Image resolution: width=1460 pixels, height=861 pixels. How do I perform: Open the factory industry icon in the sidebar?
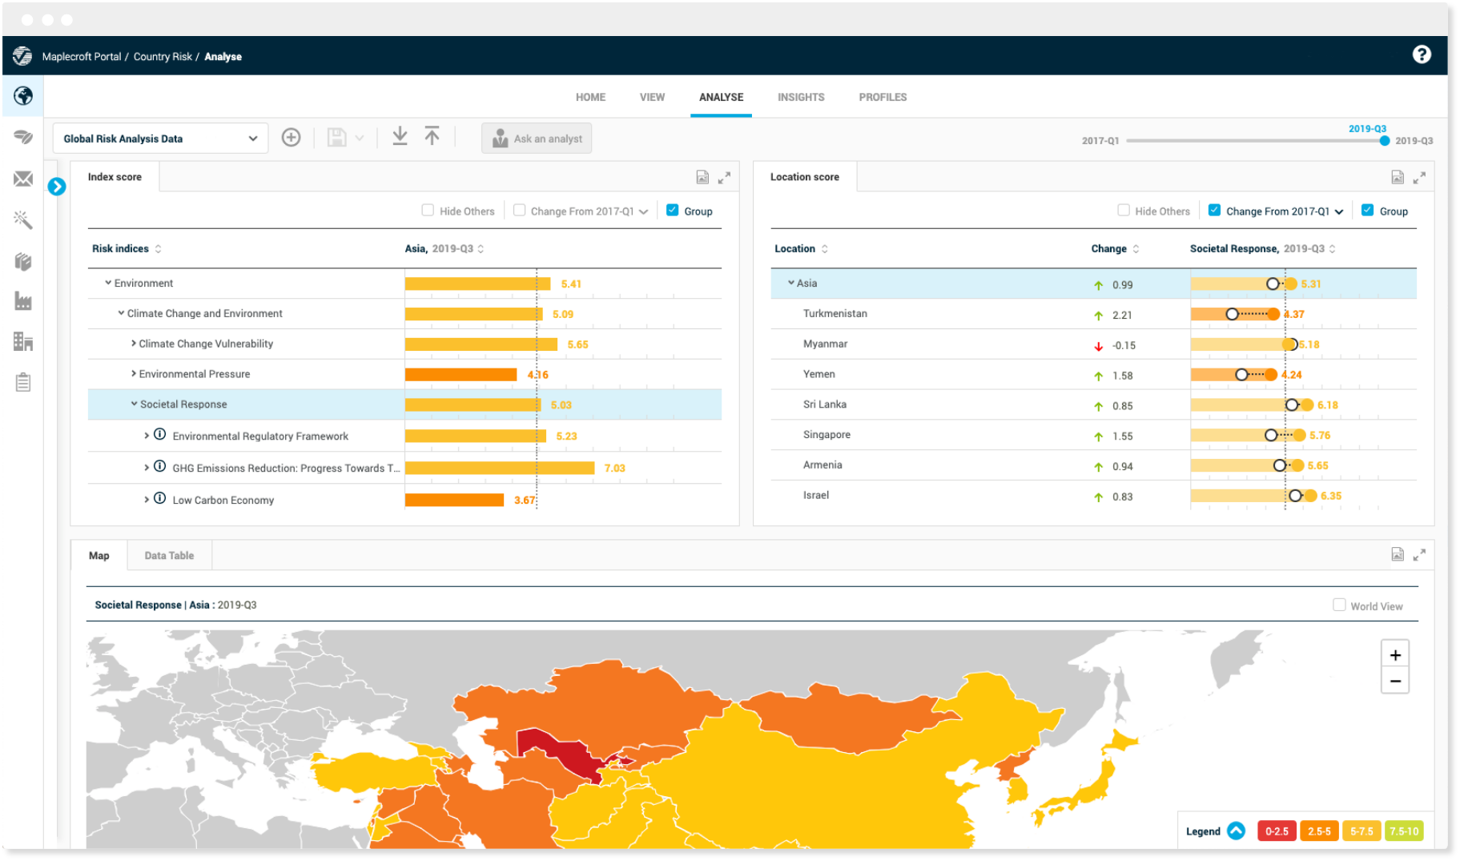point(22,301)
